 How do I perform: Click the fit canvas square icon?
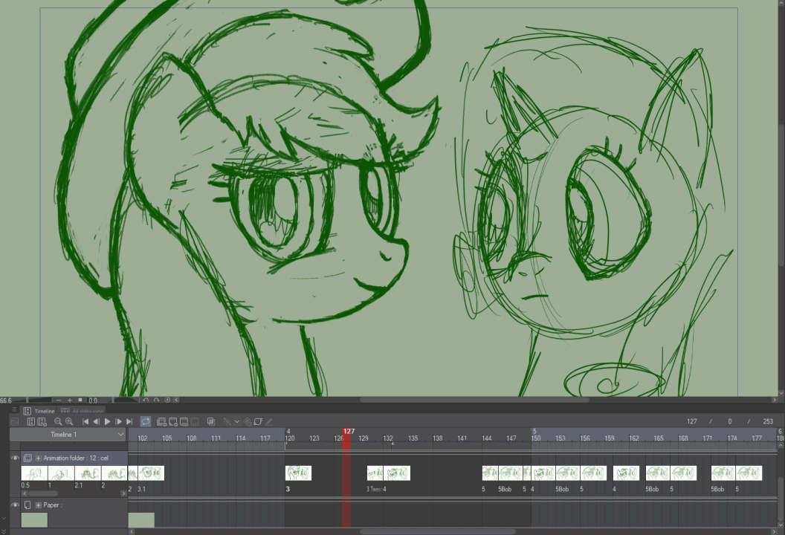80,401
